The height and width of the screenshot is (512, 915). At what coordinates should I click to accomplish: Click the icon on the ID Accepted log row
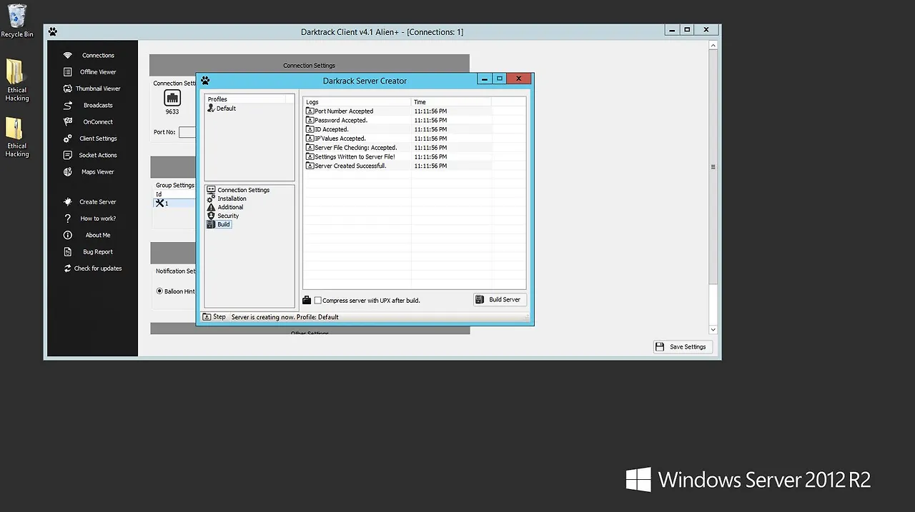click(x=310, y=129)
